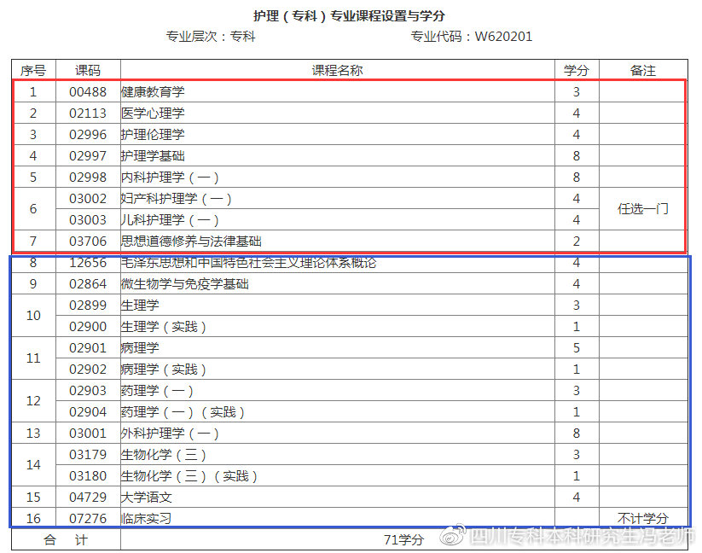Click the 备注 column header
702x553 pixels.
[x=642, y=70]
